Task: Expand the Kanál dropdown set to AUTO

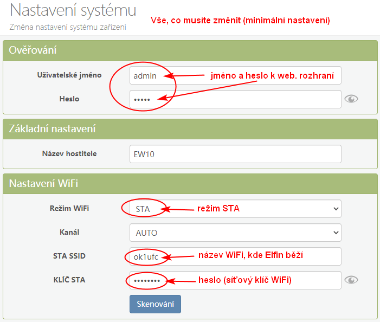Action: pyautogui.click(x=235, y=233)
